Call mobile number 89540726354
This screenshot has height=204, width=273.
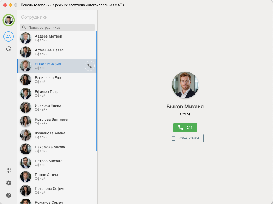click(185, 138)
